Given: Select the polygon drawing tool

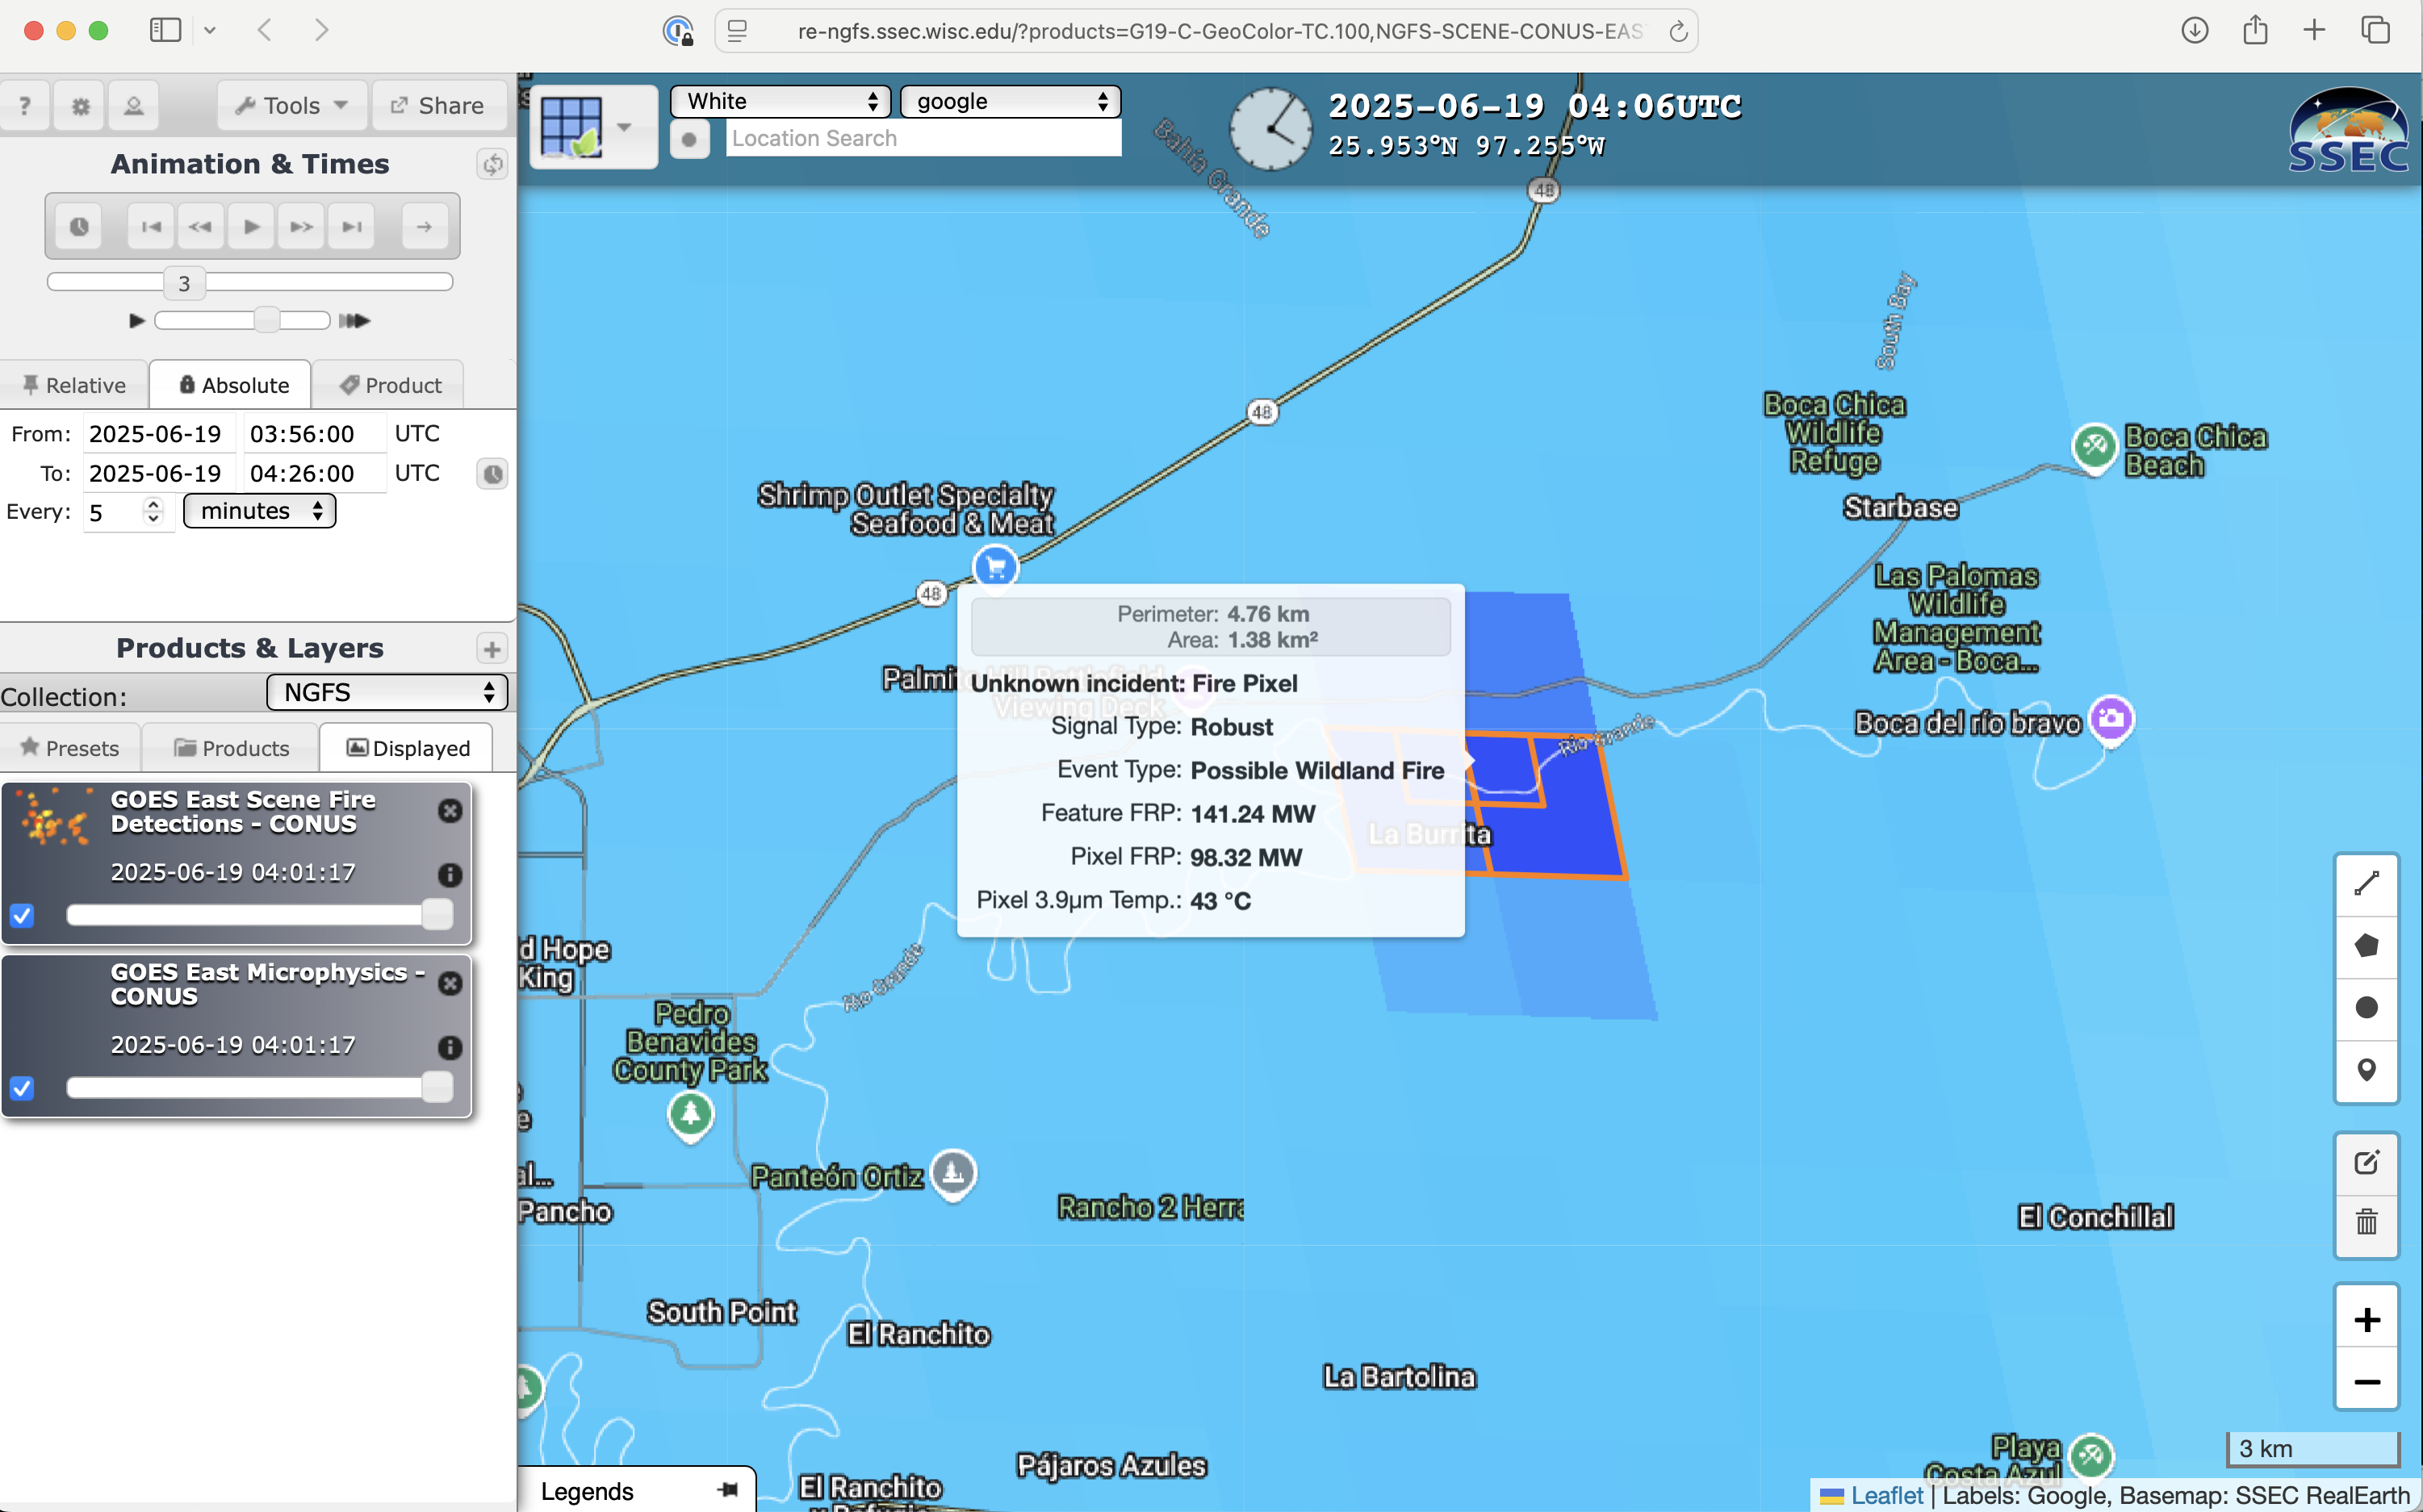Looking at the screenshot, I should click(2366, 946).
